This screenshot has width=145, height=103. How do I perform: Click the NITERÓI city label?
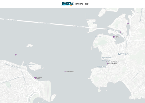124,54
